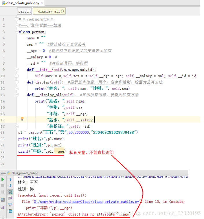Open the G:/somy/python/pycharm traceback file link
204x219 pixels.
(x=86, y=202)
